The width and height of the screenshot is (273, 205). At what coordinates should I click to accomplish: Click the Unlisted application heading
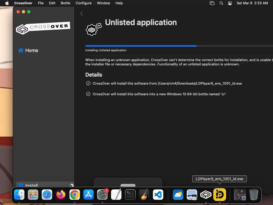click(x=141, y=22)
